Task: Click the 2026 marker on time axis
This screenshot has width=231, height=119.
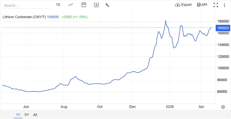Action: [170, 107]
